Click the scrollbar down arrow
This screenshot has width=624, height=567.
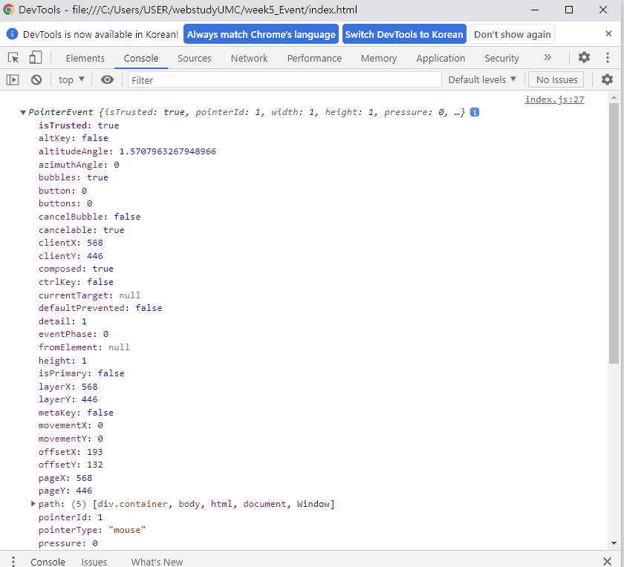(x=614, y=543)
